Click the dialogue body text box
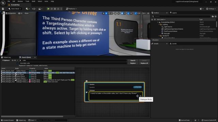 (116, 96)
